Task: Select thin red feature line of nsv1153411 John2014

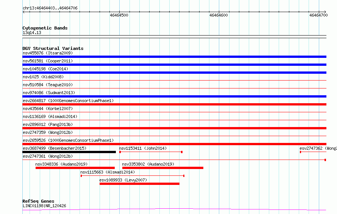Action: coord(151,152)
